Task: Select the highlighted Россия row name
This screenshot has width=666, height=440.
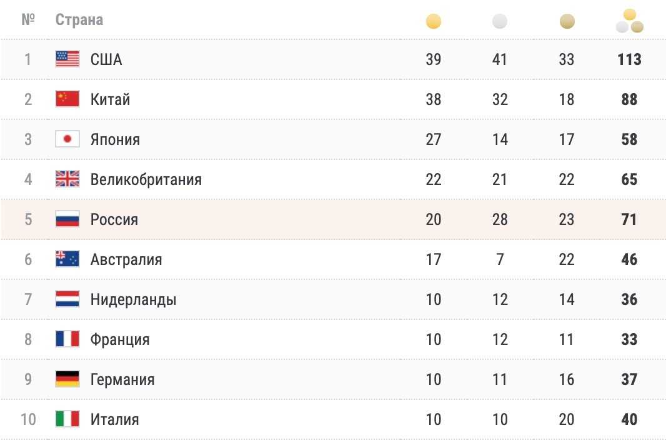Action: 114,219
